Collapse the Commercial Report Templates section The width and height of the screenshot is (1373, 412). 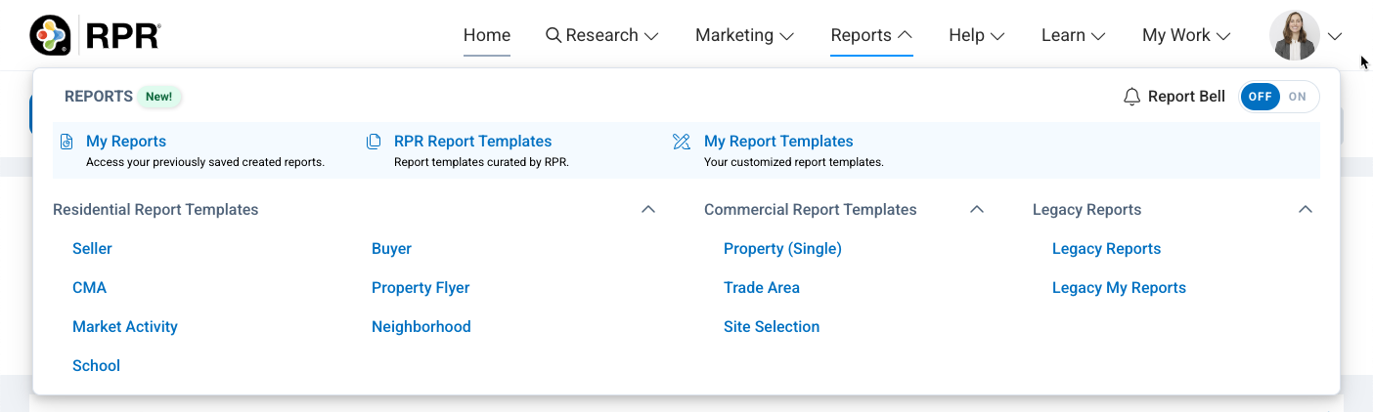[976, 210]
